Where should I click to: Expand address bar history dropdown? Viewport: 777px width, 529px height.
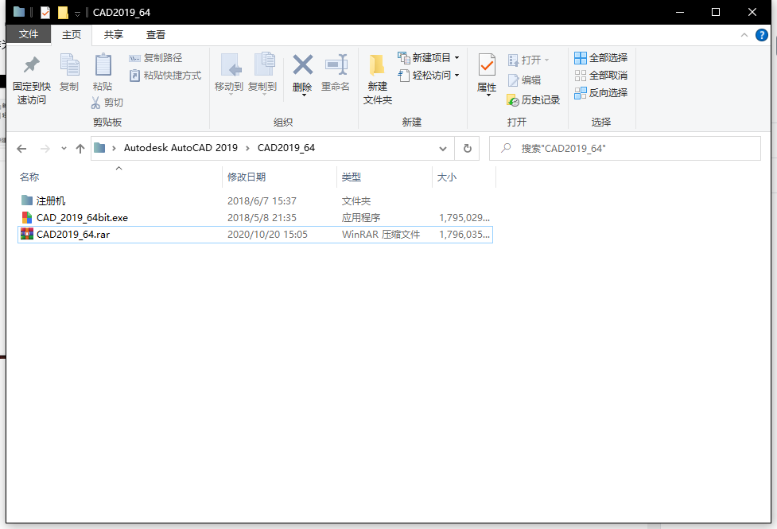point(443,149)
